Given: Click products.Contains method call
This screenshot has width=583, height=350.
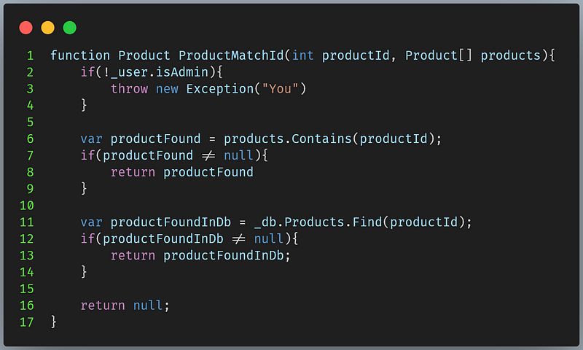Looking at the screenshot, I should 287,139.
